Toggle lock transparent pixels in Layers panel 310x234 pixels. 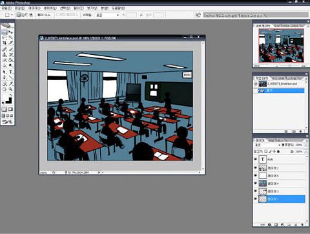click(266, 151)
